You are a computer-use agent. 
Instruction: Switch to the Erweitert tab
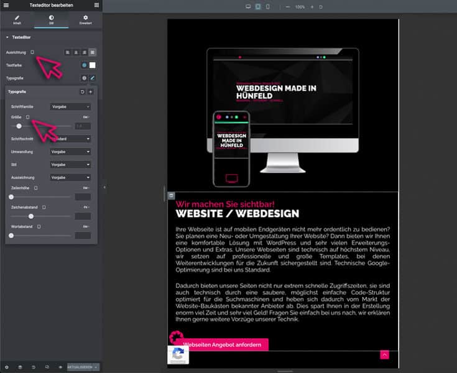[x=85, y=20]
